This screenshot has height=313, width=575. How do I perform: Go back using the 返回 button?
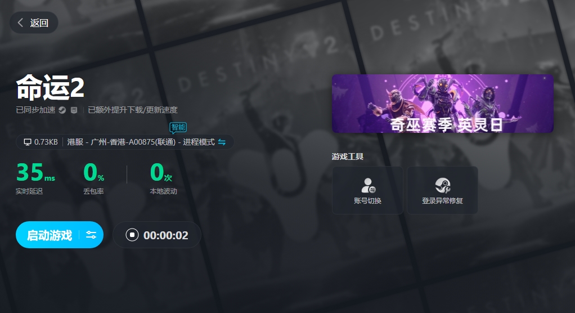[34, 23]
